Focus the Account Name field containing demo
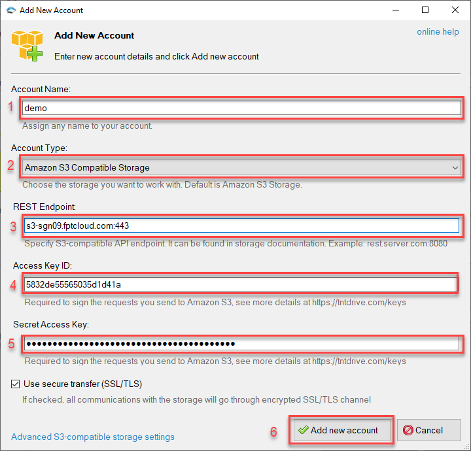The image size is (471, 451). tap(241, 109)
